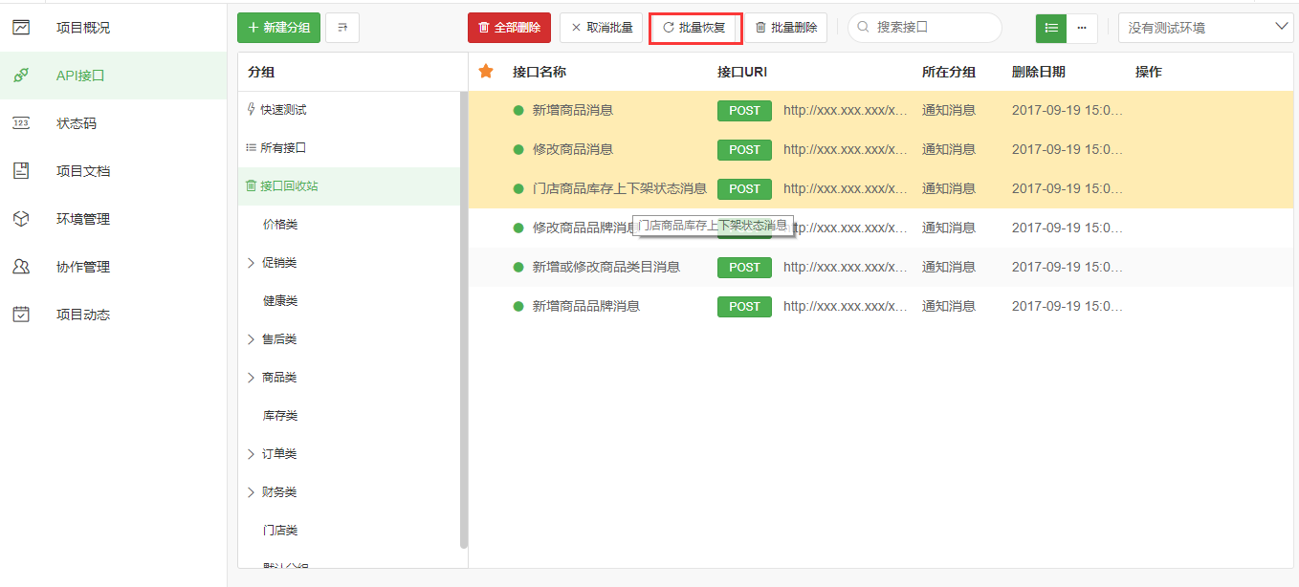Screen dimensions: 1299x587
Task: Click the 状态码 sidebar icon
Action: click(x=21, y=122)
